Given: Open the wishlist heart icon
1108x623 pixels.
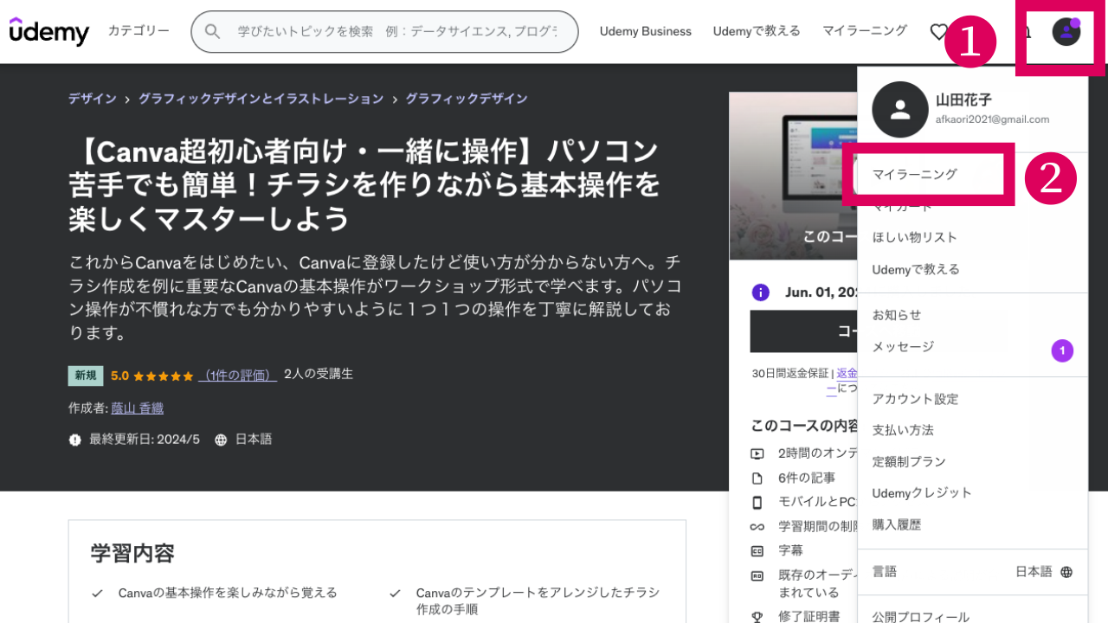Looking at the screenshot, I should tap(940, 31).
